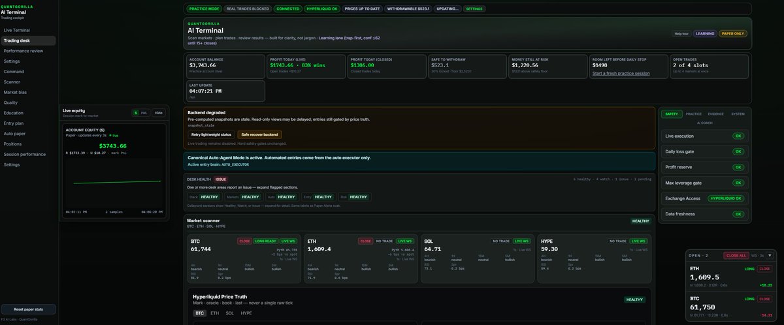Click CLOSE on the BTC scanner card

[245, 241]
